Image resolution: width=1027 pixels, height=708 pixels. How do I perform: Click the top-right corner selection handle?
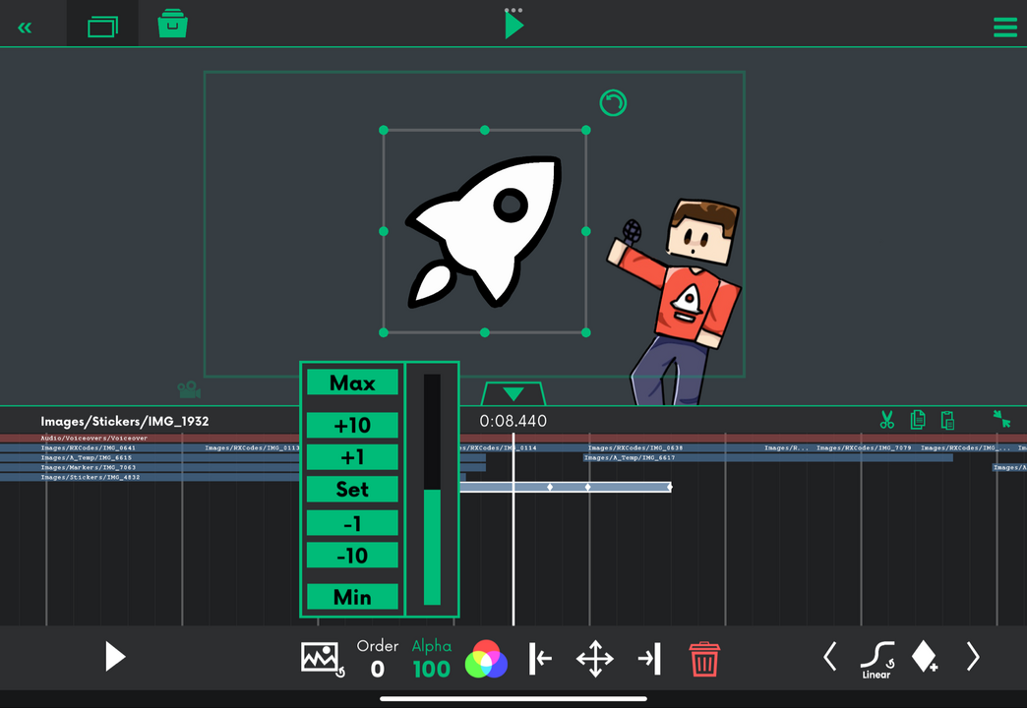[586, 131]
